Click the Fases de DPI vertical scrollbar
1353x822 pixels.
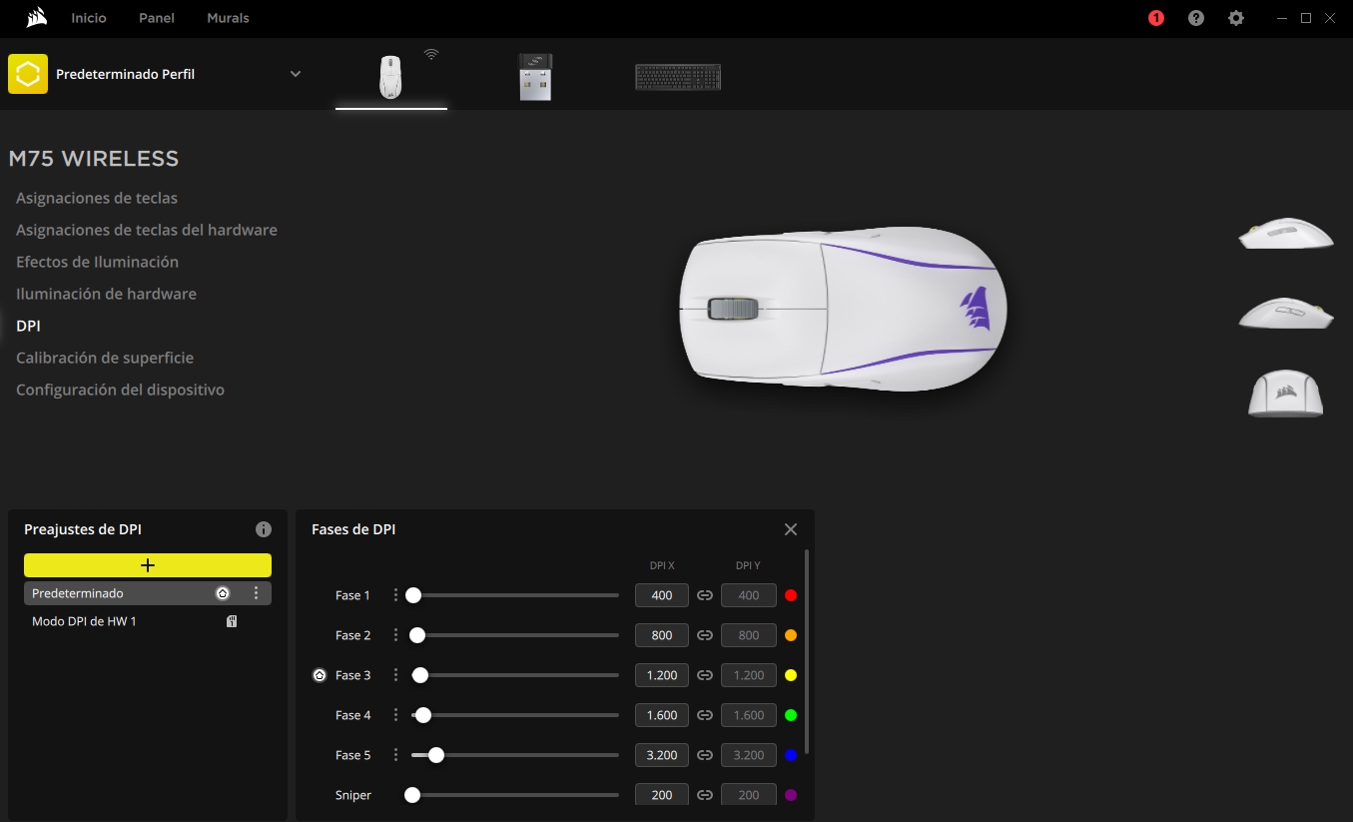click(x=807, y=651)
